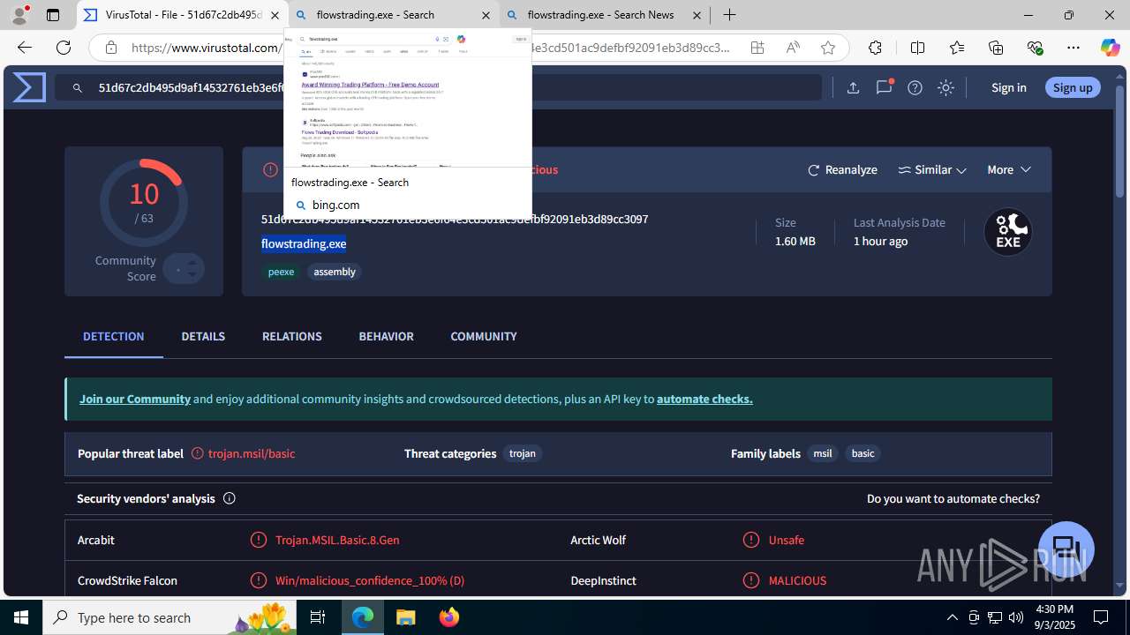Expand the Similar dropdown

(932, 169)
